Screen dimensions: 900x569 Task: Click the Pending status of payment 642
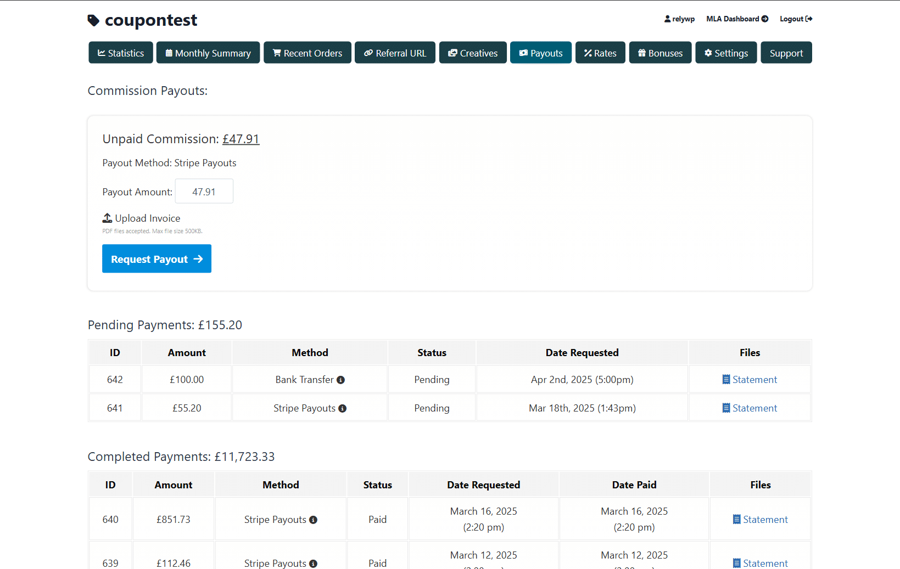(x=432, y=380)
